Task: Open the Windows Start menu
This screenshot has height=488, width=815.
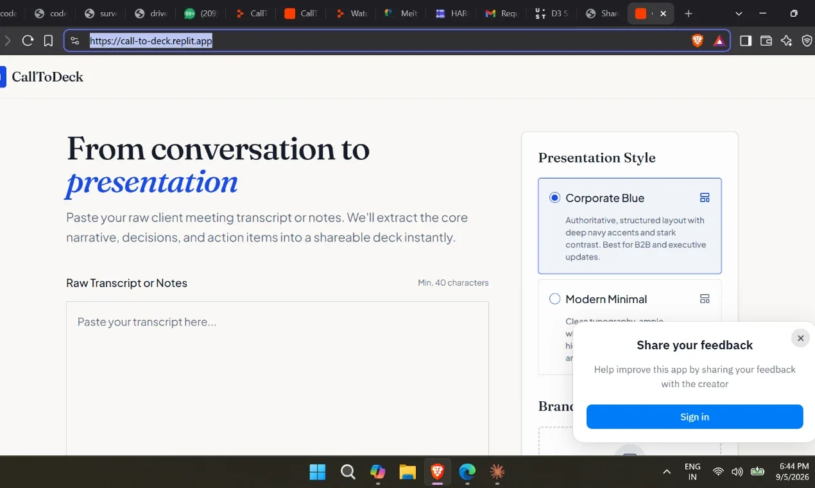Action: pyautogui.click(x=318, y=472)
